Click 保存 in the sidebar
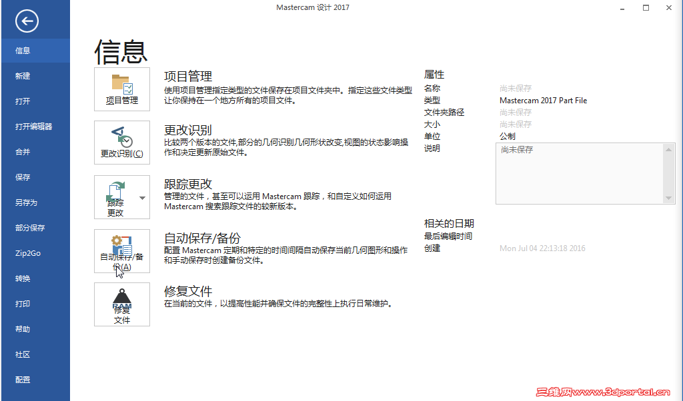The image size is (683, 401). [x=35, y=177]
